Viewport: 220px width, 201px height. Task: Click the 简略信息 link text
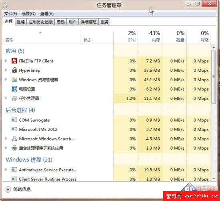(22, 189)
